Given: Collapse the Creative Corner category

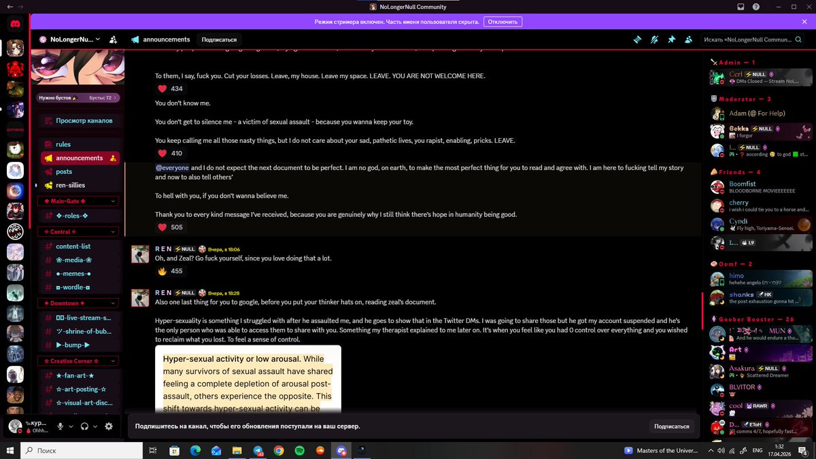Looking at the screenshot, I should tap(80, 361).
